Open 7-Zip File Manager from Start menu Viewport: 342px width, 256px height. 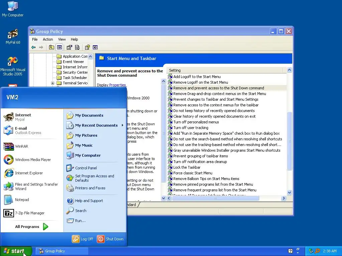coord(24,213)
